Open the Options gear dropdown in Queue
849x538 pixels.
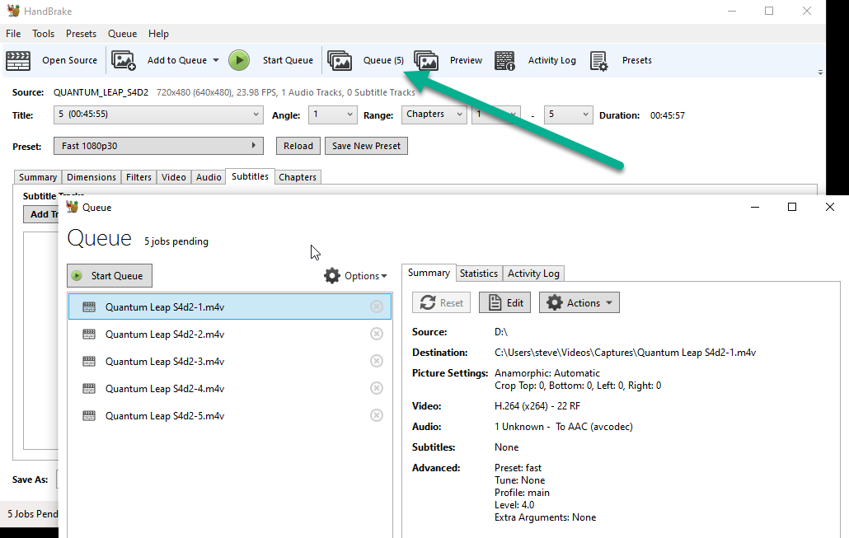point(355,275)
